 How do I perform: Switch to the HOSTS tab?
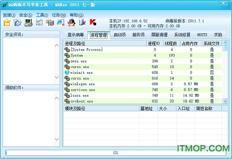(x=202, y=35)
